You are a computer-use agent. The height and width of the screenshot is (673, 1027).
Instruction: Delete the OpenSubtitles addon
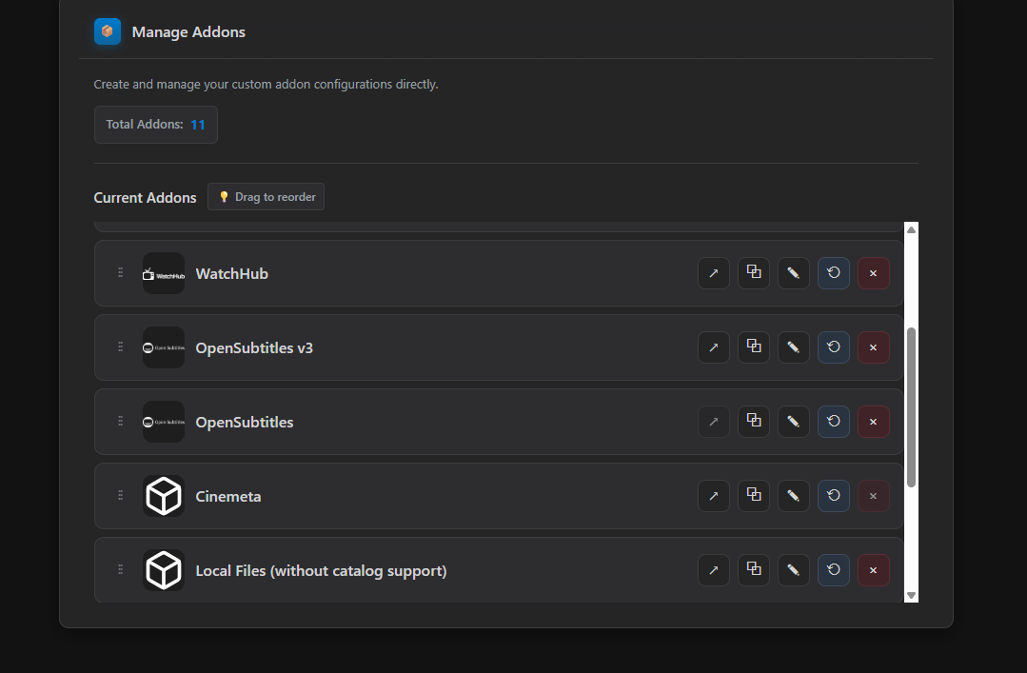[874, 422]
